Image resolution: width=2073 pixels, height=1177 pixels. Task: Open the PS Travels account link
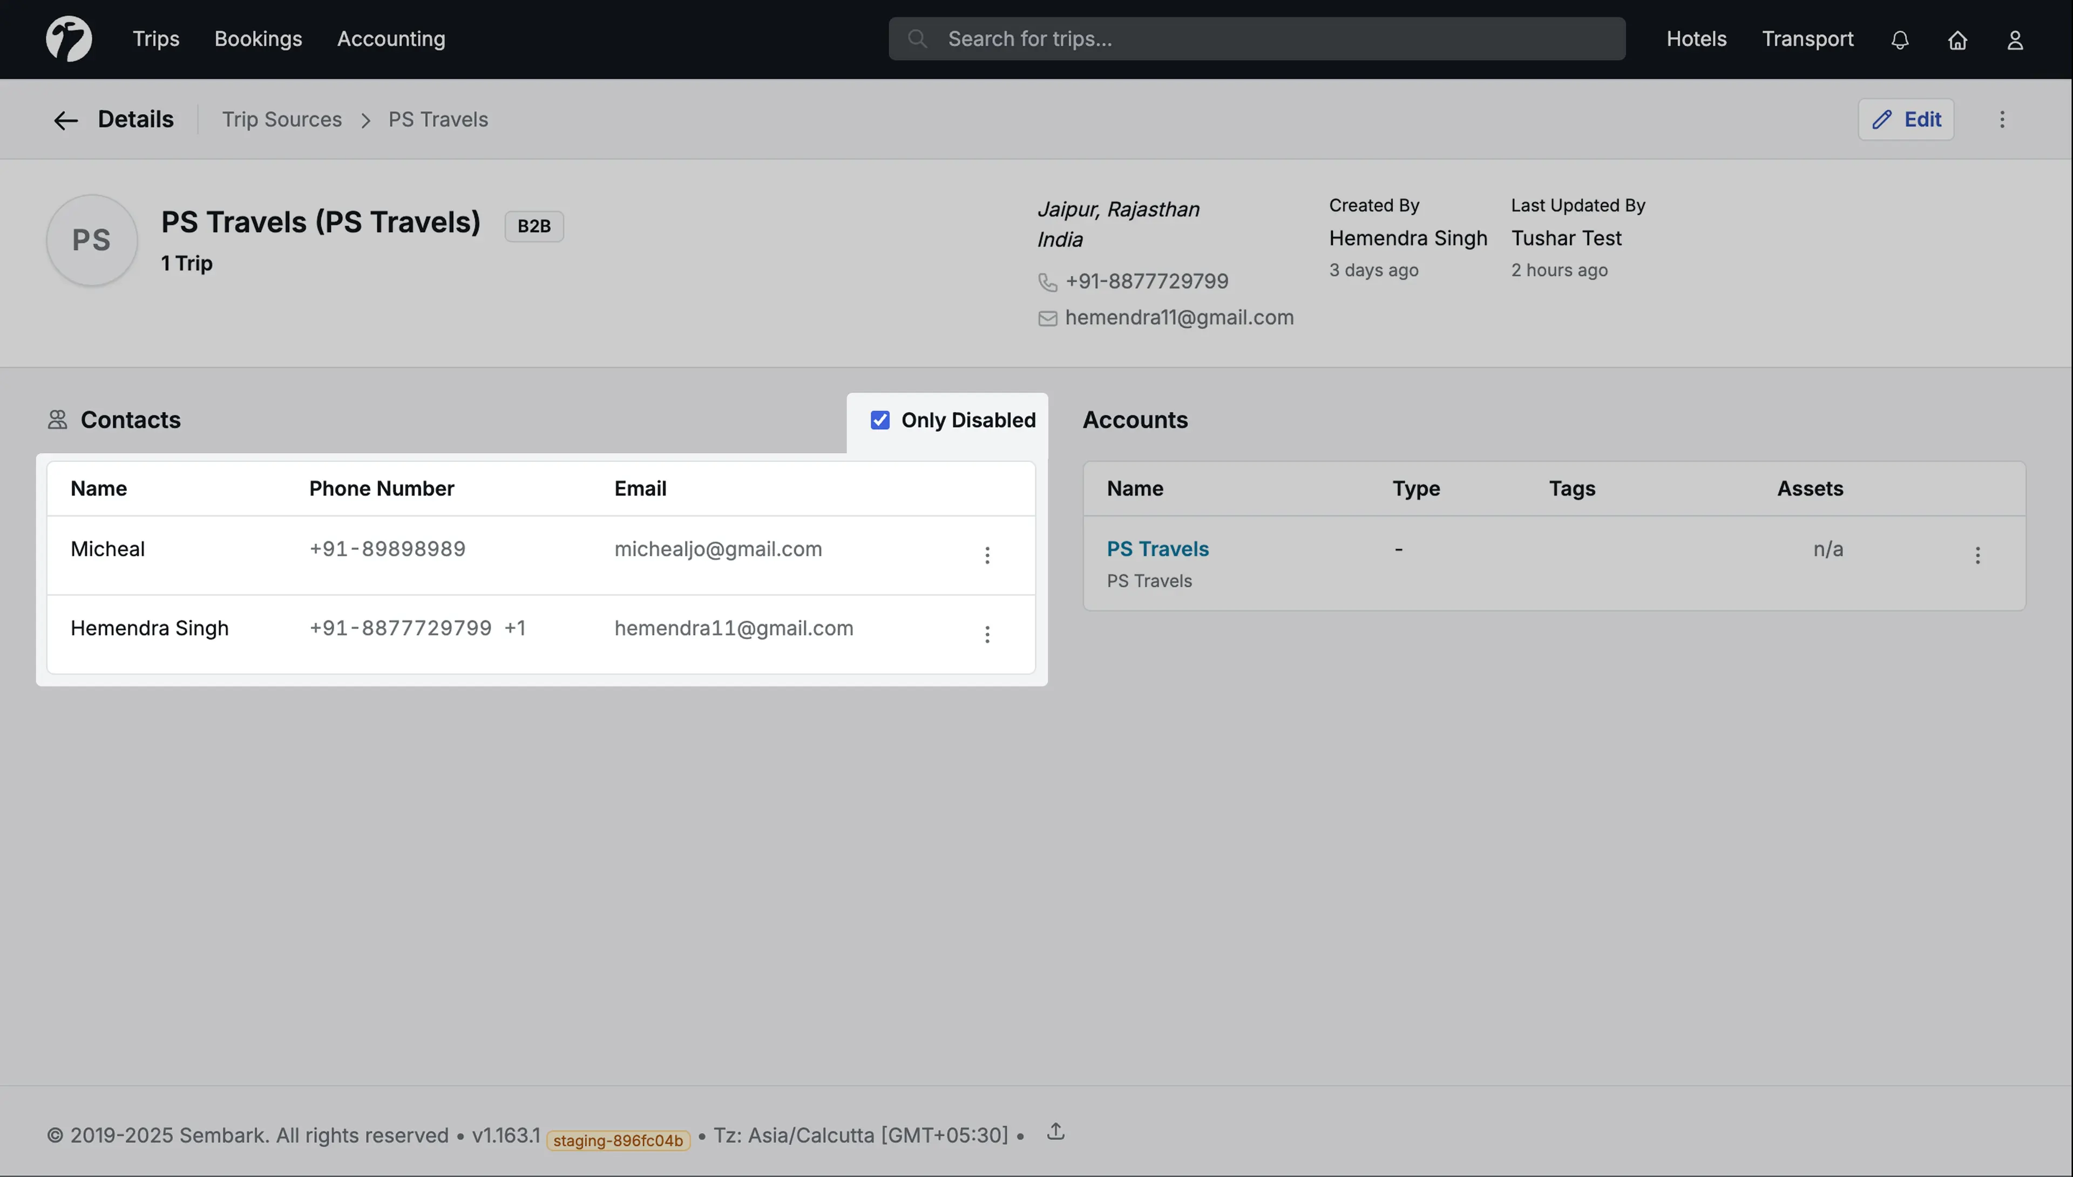coord(1157,548)
